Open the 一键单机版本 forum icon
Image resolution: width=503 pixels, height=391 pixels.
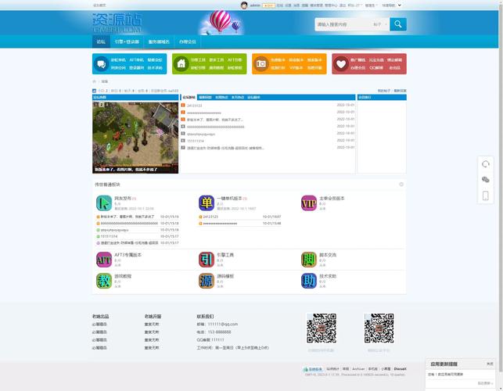coord(206,203)
